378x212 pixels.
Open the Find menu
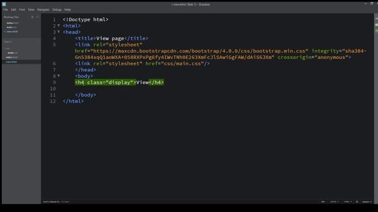22,9
